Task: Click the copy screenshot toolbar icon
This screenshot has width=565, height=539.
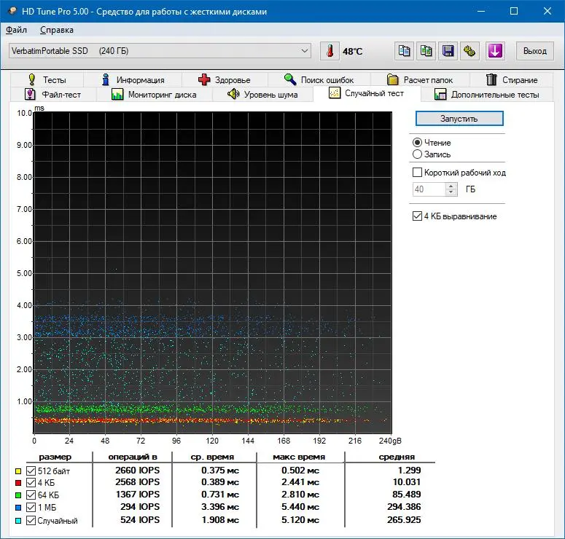Action: pos(426,51)
